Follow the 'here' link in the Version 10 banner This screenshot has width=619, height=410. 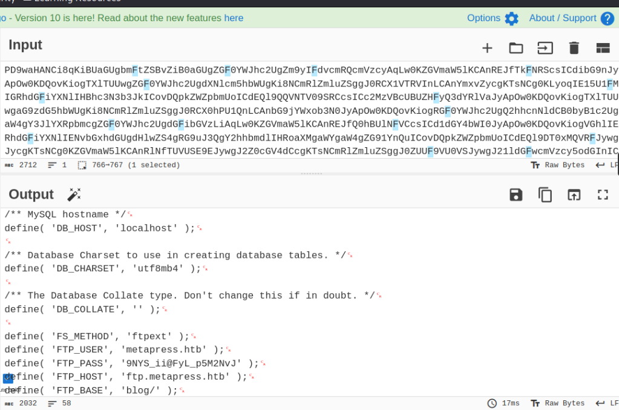click(x=234, y=18)
